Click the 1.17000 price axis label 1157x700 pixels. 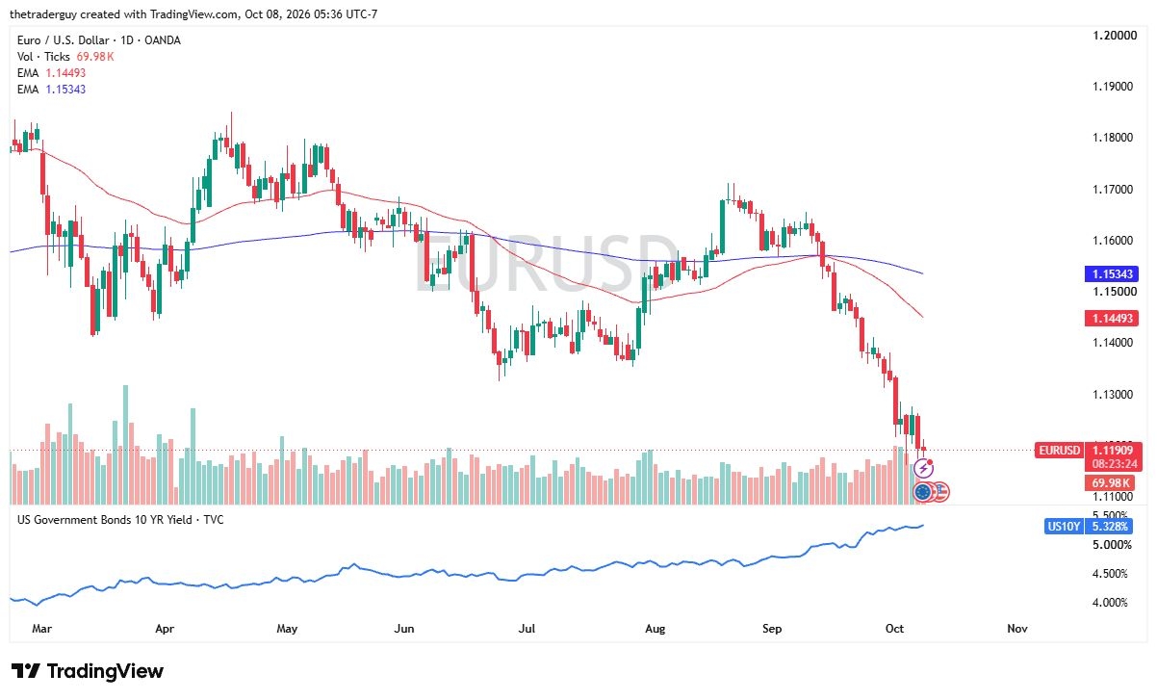1114,190
